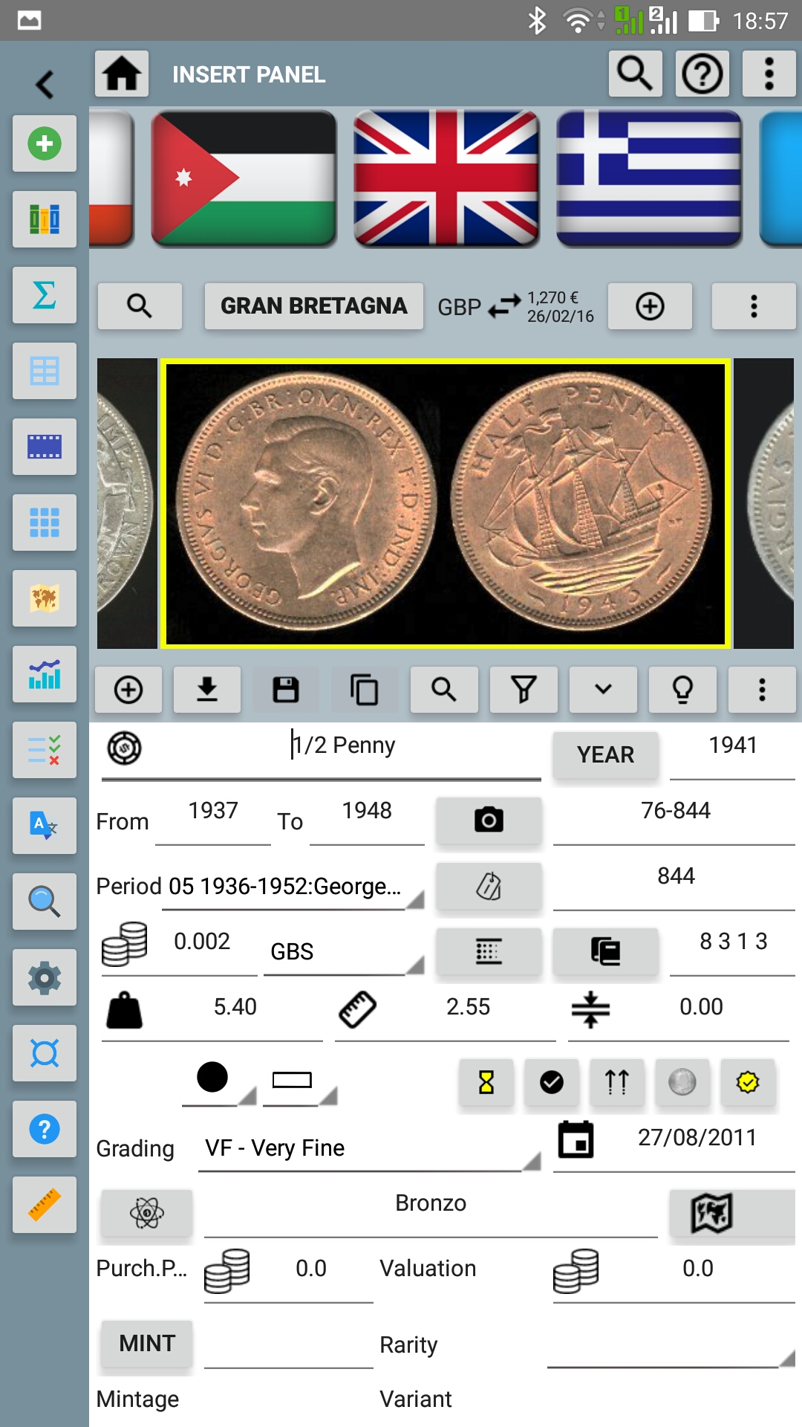Add new coin in coin toolbar

click(x=128, y=690)
